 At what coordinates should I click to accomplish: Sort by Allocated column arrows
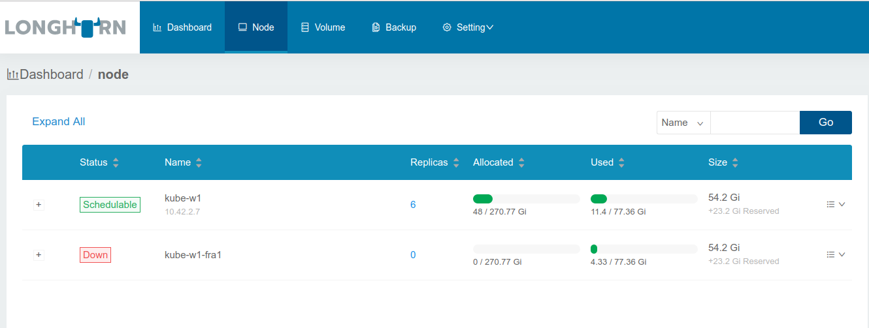[521, 162]
